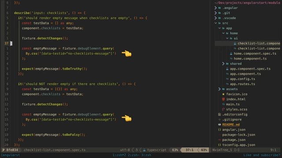
Task: Expand the .git folder chevron
Action: (215, 13)
